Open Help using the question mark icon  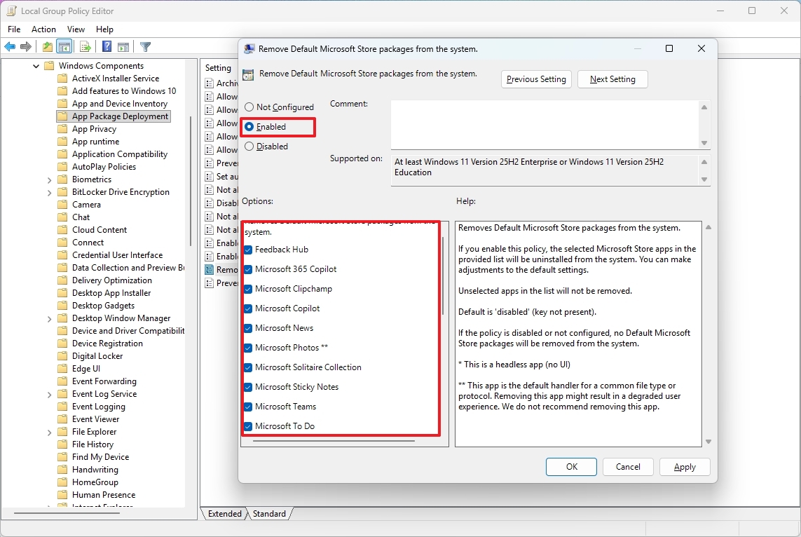106,46
